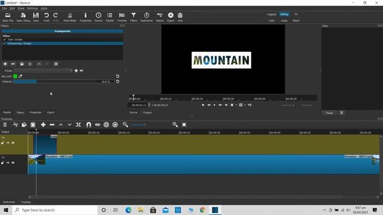Click the Open Other toolbar icon
383x215 pixels.
pos(23,17)
